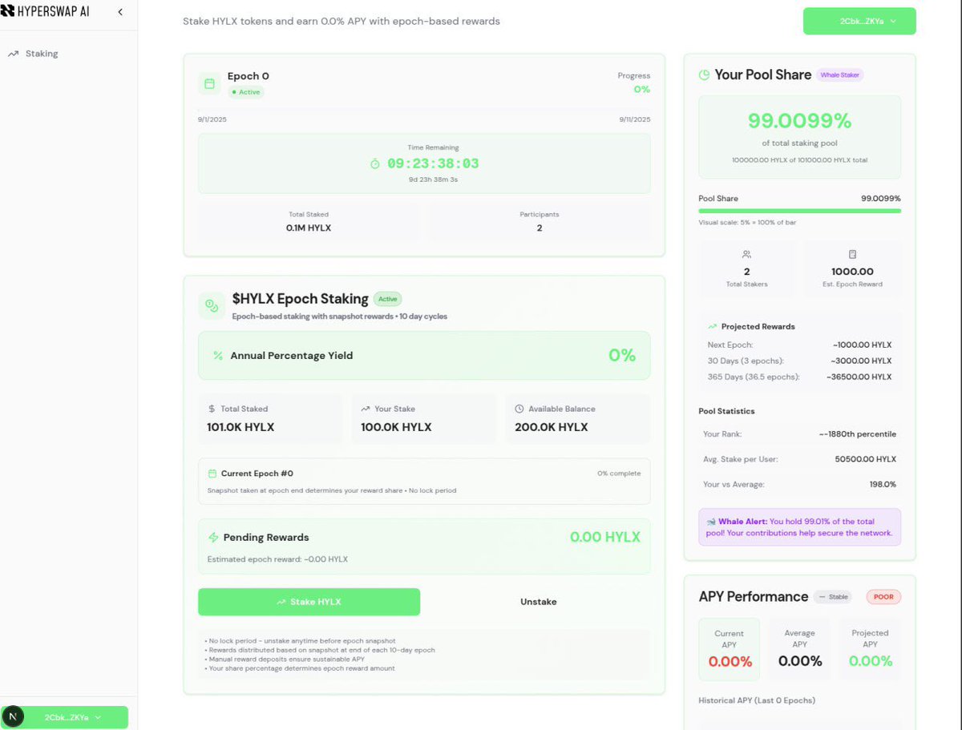
Task: Click the lightning icon beside Pending Rewards
Action: pyautogui.click(x=213, y=537)
